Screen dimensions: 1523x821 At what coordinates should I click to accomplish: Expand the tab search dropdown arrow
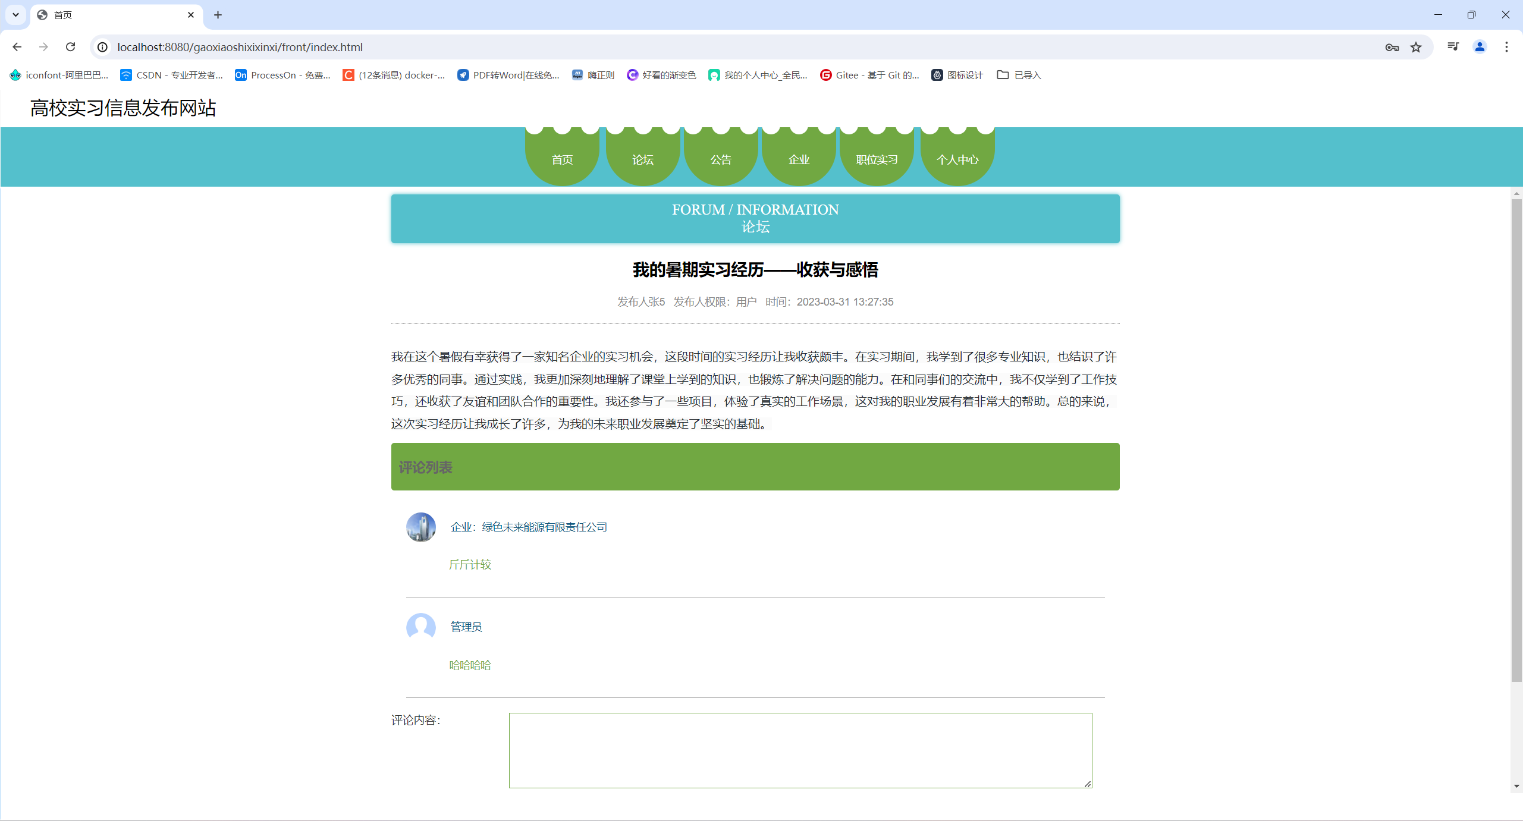(x=15, y=15)
